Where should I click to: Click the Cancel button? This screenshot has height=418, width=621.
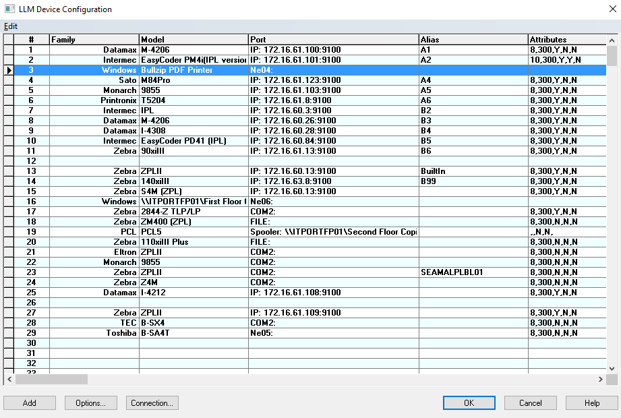coord(530,403)
